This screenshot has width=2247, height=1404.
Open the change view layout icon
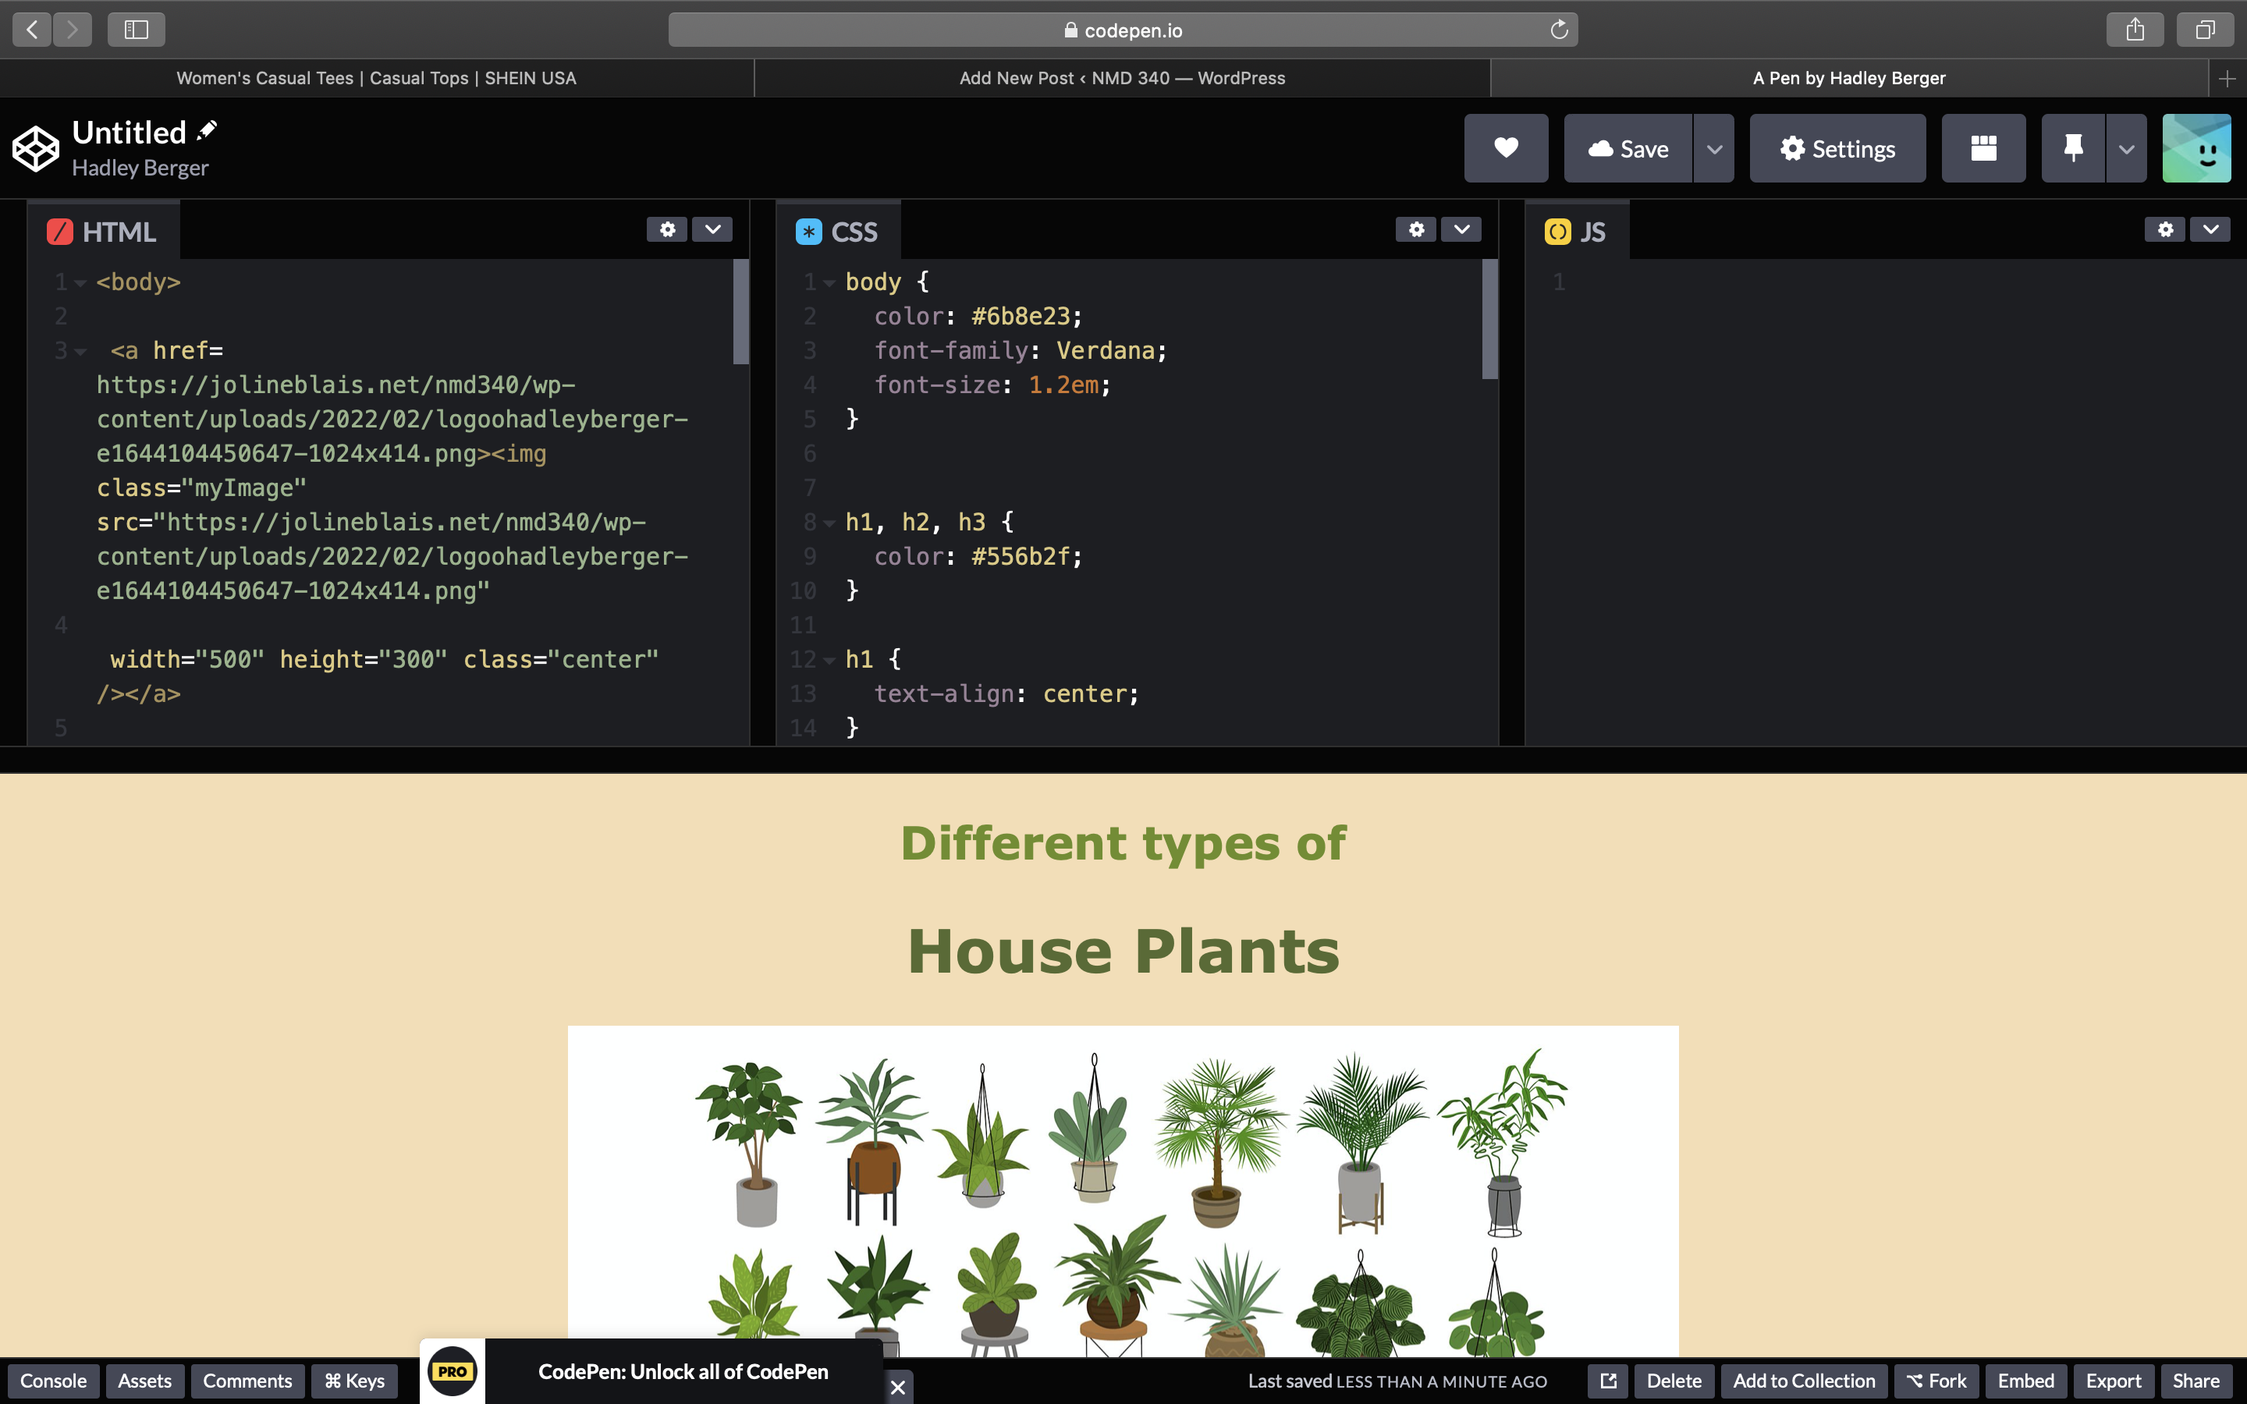coord(1983,148)
